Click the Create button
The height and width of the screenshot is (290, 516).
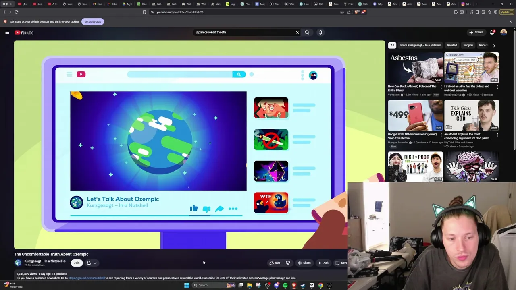click(476, 32)
